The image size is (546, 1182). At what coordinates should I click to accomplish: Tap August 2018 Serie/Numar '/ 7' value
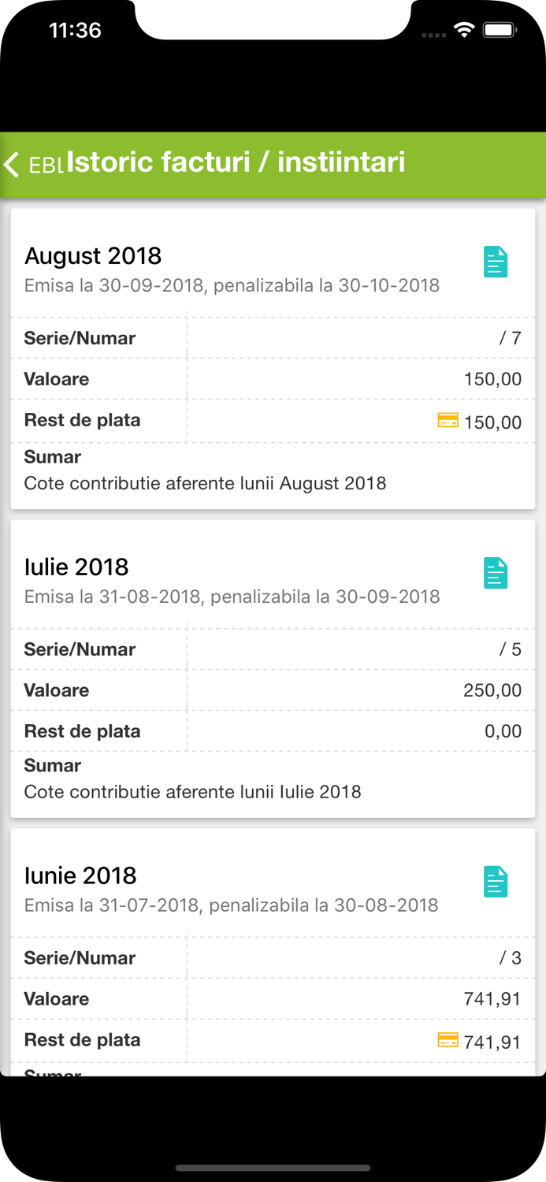[x=511, y=339]
